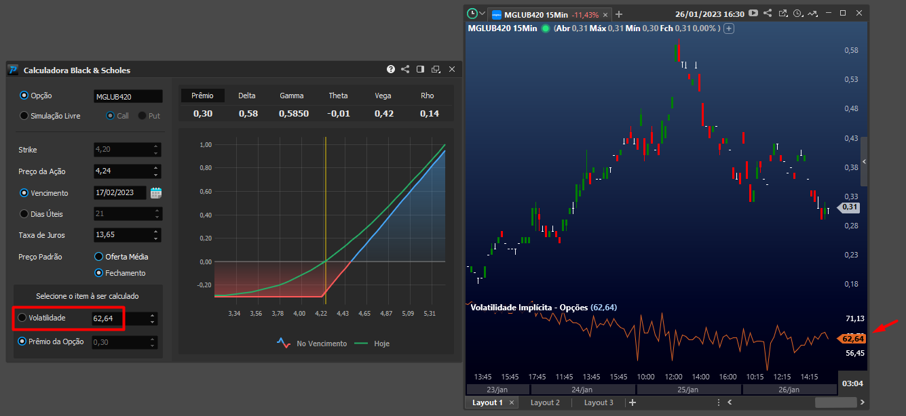The width and height of the screenshot is (906, 416).
Task: Click the green status dot beside MGLUB420 15Min
Action: tap(546, 28)
